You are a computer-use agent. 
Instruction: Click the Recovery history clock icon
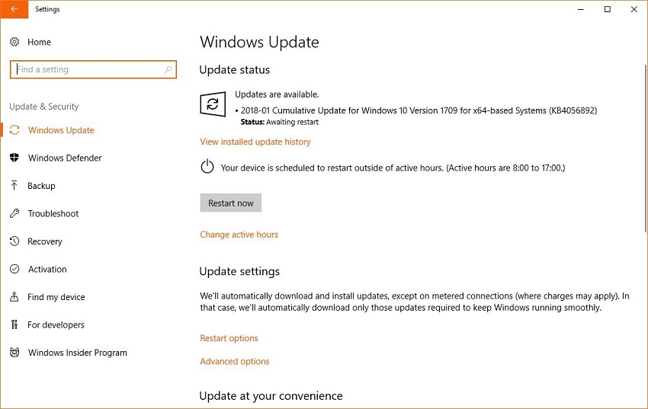[x=14, y=241]
